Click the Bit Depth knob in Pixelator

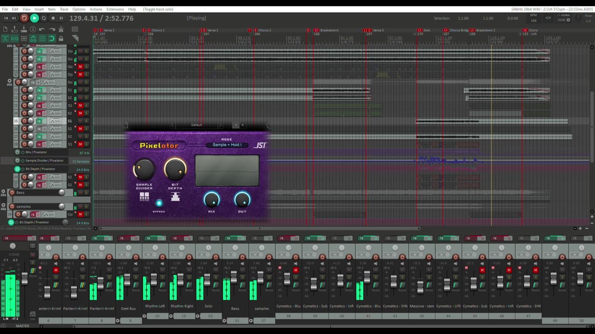tap(175, 169)
